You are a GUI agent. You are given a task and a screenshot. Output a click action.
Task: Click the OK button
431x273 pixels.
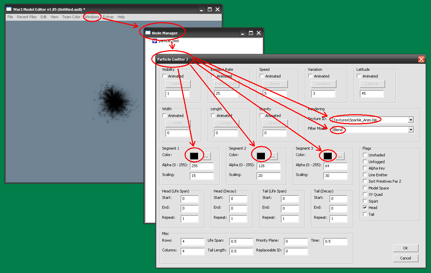click(406, 248)
